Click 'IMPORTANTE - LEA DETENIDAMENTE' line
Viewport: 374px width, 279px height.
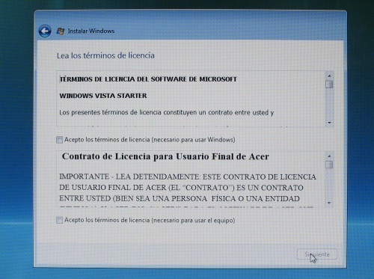(x=188, y=177)
